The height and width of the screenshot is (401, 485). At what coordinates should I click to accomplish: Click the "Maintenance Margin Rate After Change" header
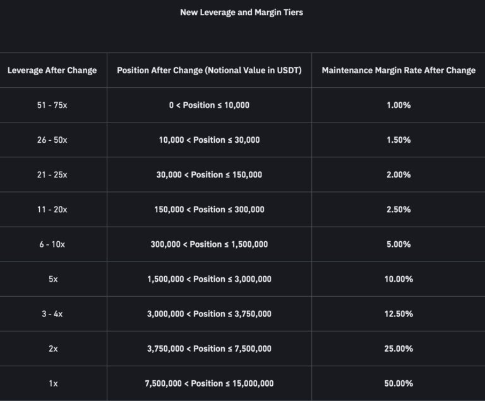click(398, 70)
